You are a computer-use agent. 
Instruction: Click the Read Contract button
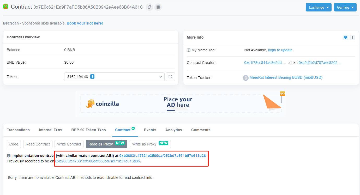point(38,144)
